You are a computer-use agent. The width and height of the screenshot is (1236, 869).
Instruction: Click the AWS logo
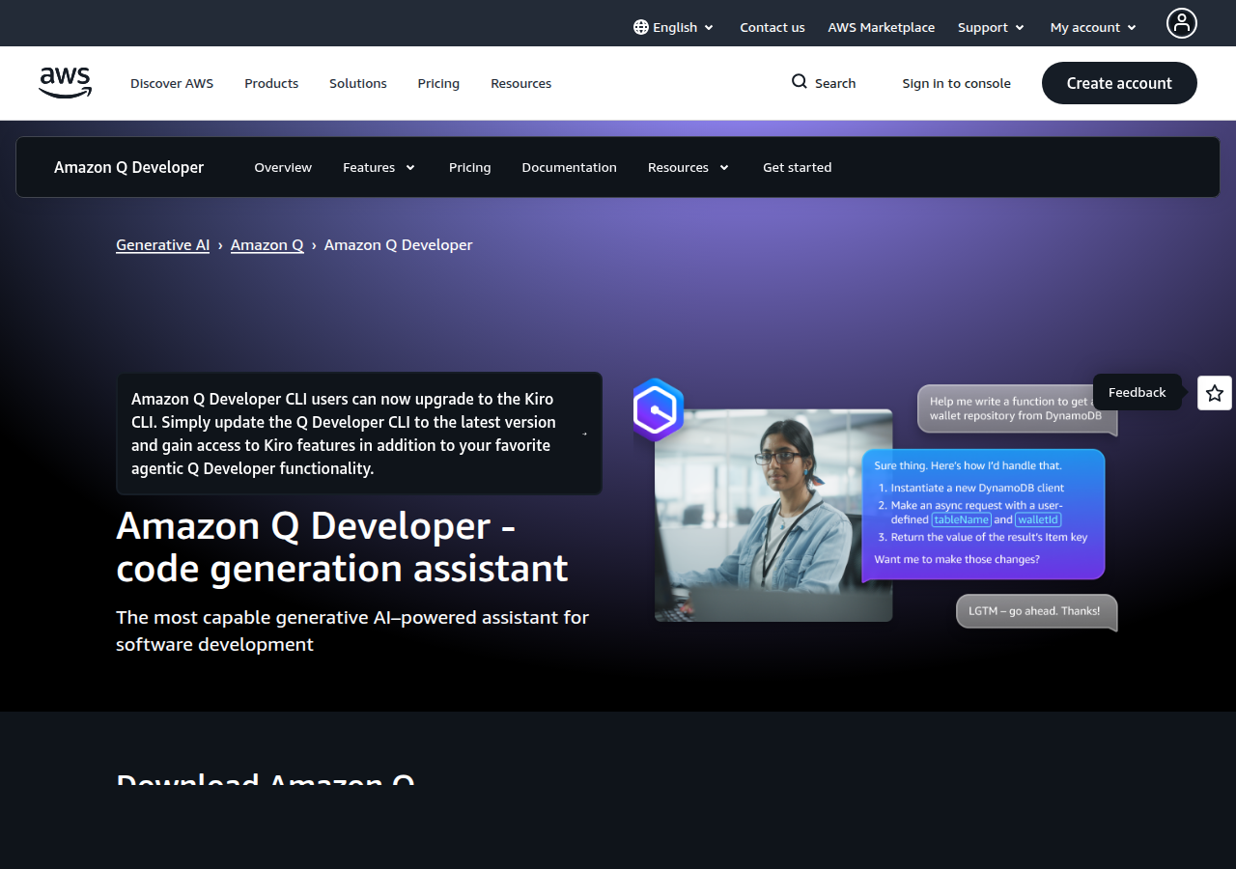[65, 83]
